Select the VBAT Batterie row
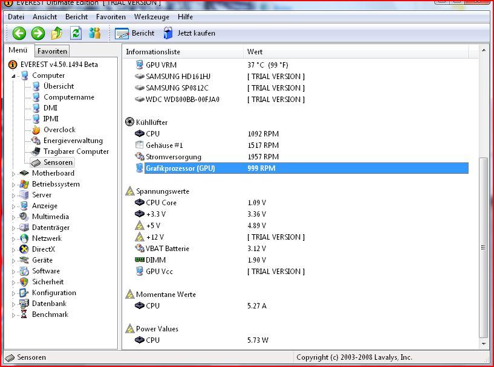The height and width of the screenshot is (367, 494). tap(302, 249)
